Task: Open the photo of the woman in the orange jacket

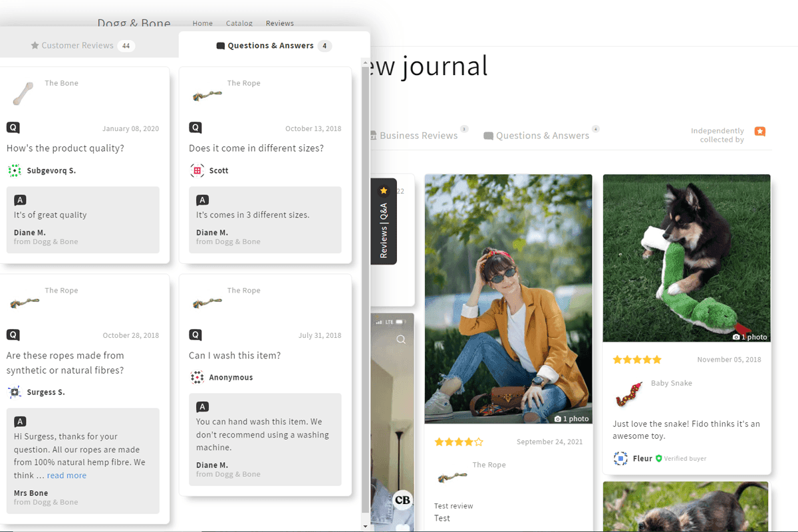Action: [509, 299]
